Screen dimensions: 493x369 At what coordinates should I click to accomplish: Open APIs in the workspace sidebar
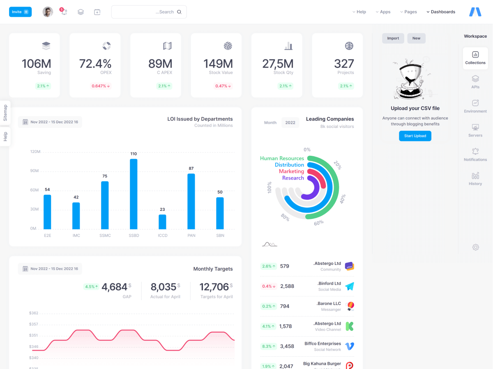click(475, 81)
